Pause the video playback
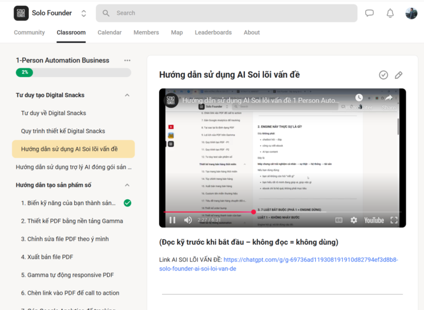This screenshot has height=310, width=424. [x=173, y=220]
